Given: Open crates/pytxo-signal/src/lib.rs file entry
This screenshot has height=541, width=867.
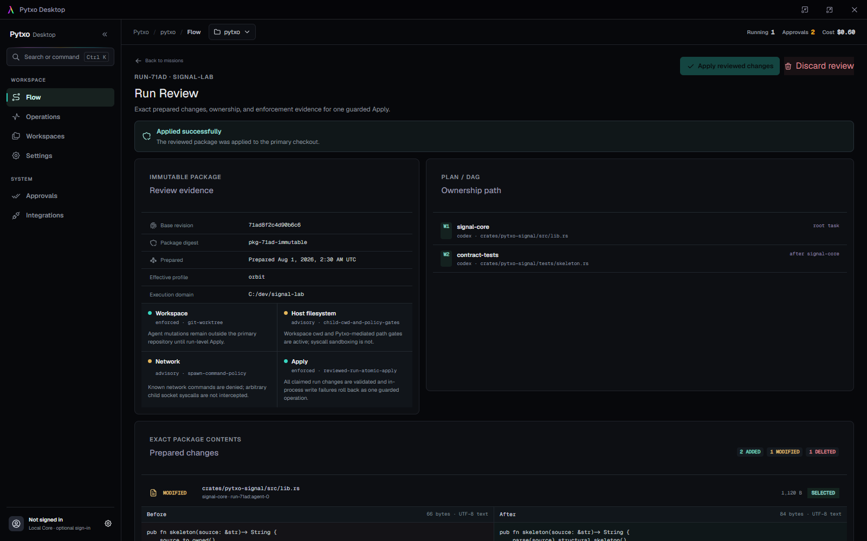Looking at the screenshot, I should tap(250, 489).
